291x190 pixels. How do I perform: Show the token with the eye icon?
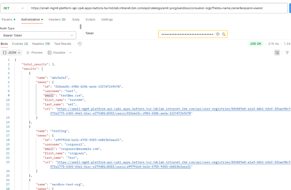click(x=218, y=34)
